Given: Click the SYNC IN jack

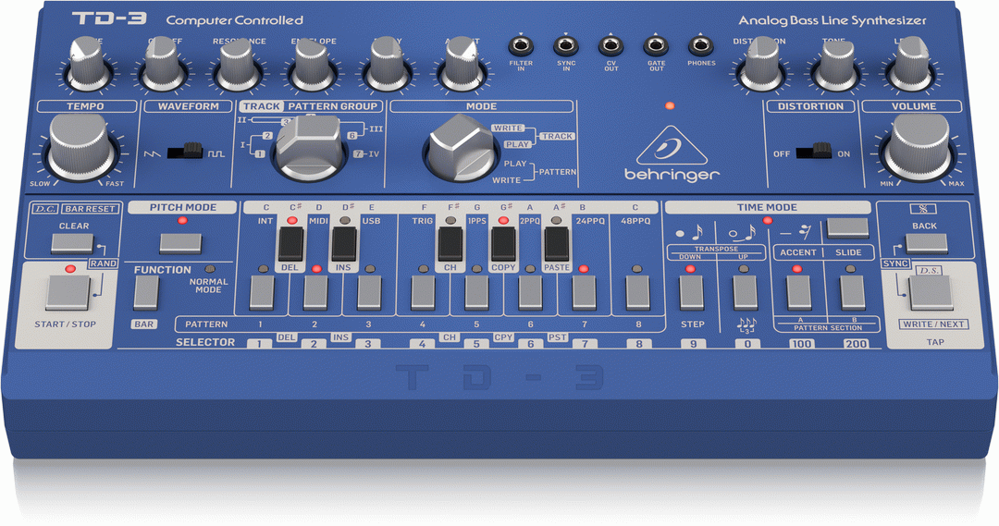Looking at the screenshot, I should tap(565, 46).
